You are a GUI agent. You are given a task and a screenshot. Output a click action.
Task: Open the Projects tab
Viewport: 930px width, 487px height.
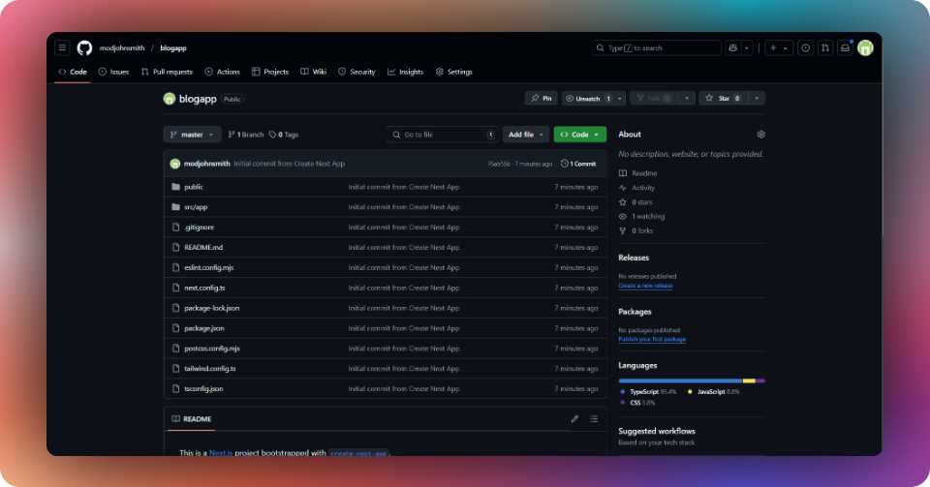coord(270,72)
